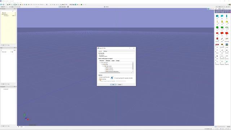Click the vertical scrollbar of entity tree

pos(133,66)
